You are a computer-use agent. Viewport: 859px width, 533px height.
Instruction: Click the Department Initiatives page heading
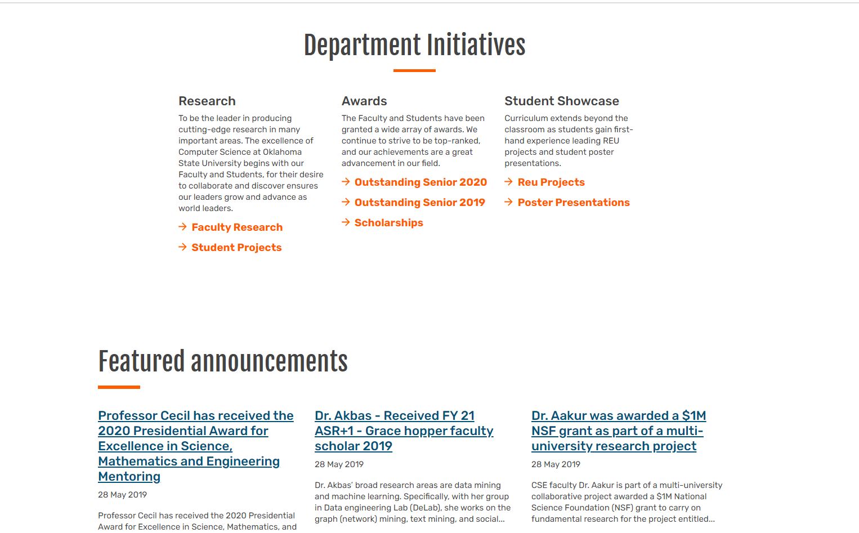coord(414,46)
